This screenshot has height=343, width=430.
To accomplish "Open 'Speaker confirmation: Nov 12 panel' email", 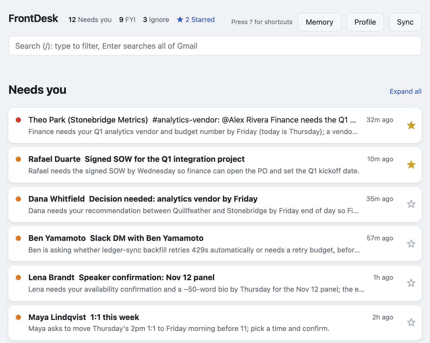I will point(215,283).
